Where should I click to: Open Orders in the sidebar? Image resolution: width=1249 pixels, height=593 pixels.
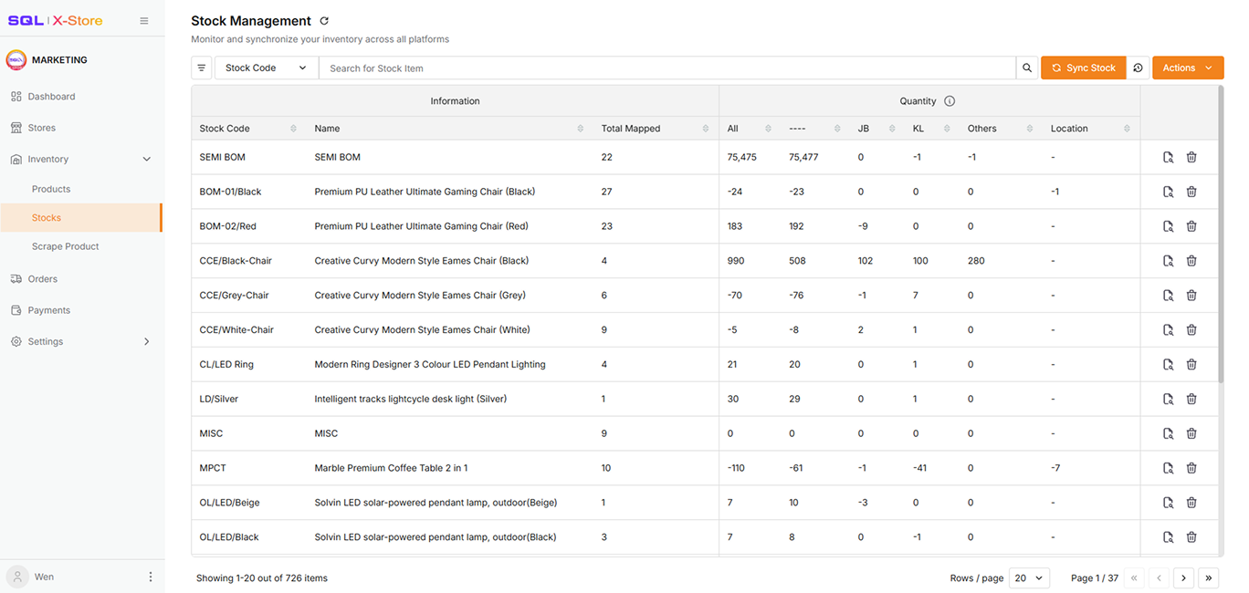[43, 279]
